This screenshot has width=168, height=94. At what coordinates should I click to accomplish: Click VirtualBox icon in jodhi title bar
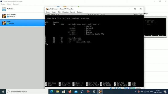click(47, 9)
